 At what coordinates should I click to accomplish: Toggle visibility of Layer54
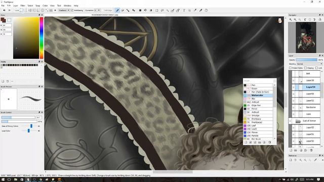(x=294, y=87)
